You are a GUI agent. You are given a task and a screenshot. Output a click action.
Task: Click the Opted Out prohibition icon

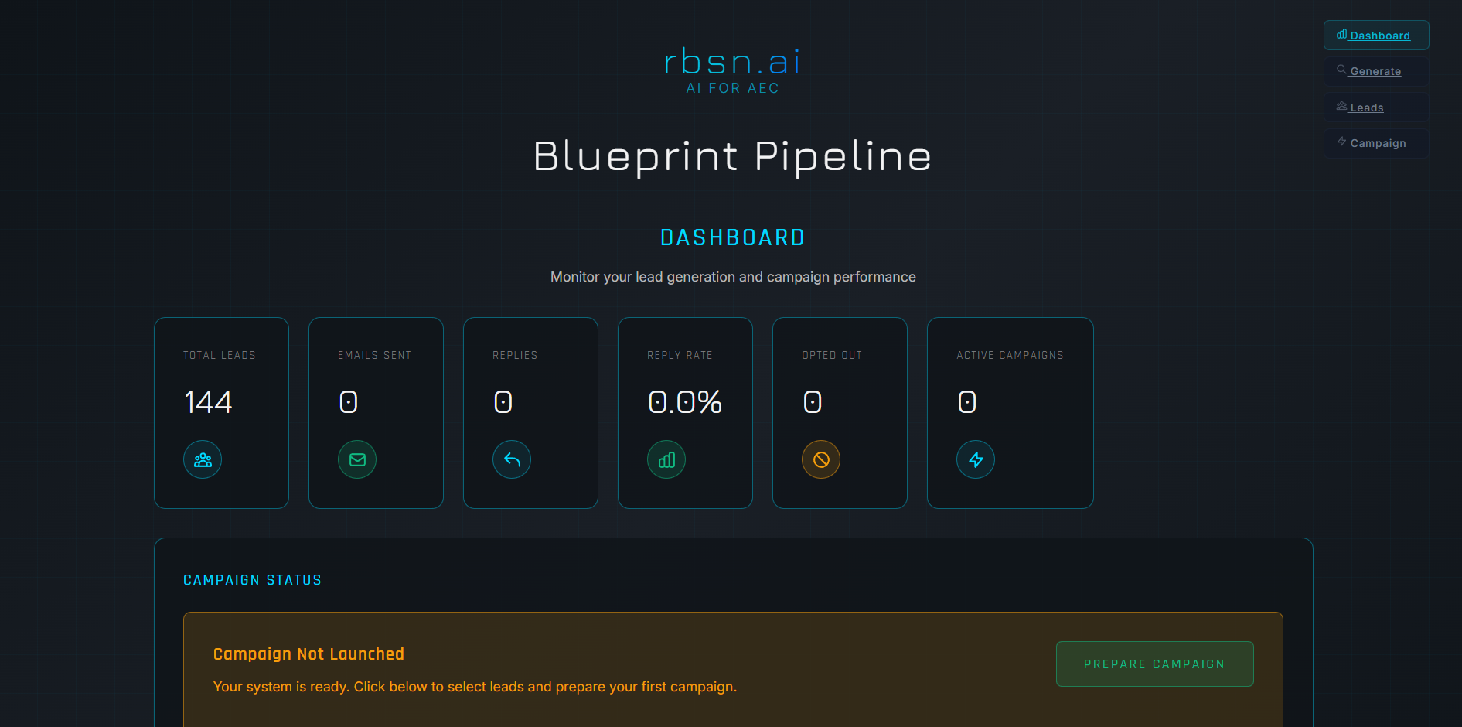[820, 459]
